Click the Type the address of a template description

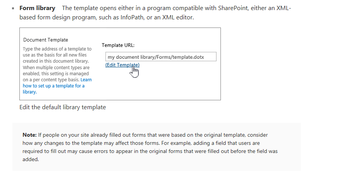[x=57, y=55]
